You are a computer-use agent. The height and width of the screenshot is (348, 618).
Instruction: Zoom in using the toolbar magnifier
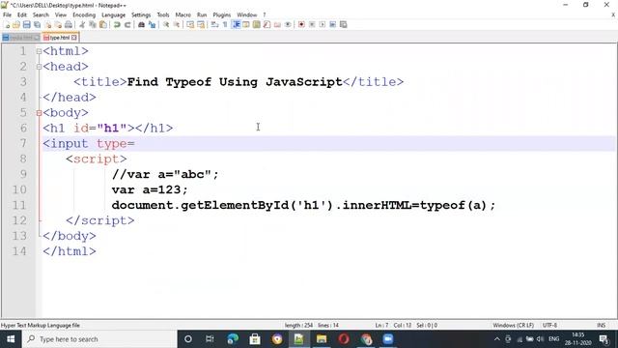pyautogui.click(x=166, y=25)
